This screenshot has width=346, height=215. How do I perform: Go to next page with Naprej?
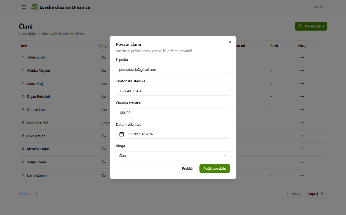click(x=316, y=194)
